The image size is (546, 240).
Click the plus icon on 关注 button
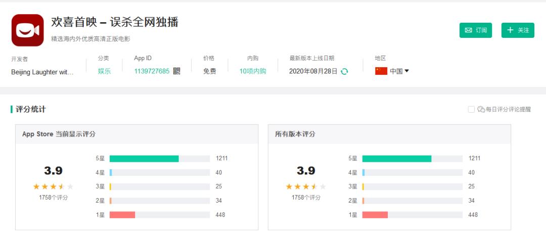(510, 30)
